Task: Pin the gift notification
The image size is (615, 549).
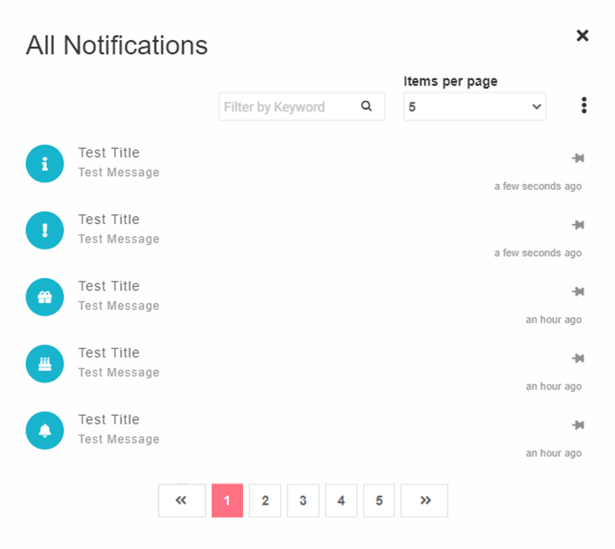Action: pos(578,292)
